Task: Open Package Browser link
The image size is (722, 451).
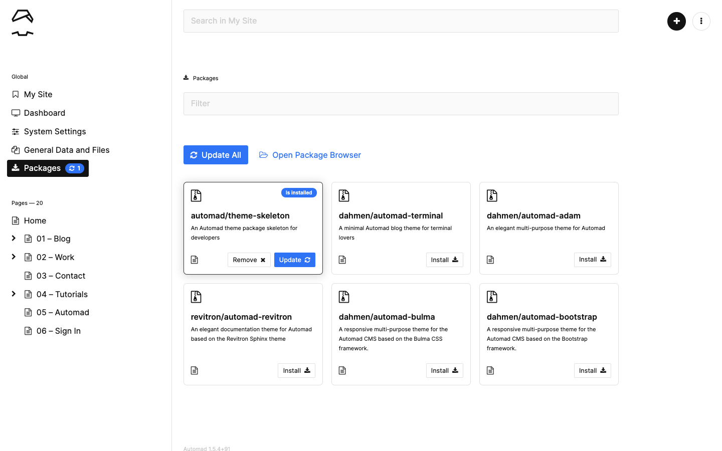Action: (x=310, y=155)
